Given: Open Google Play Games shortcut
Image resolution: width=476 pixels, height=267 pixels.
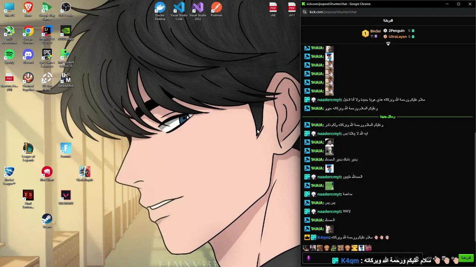Looking at the screenshot, I should (47, 11).
